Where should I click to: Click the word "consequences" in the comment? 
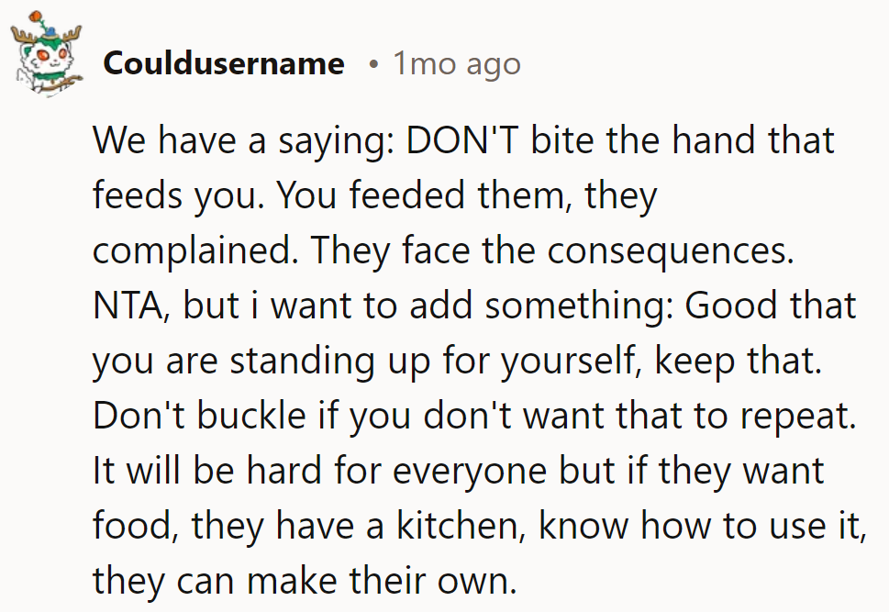[x=670, y=250]
